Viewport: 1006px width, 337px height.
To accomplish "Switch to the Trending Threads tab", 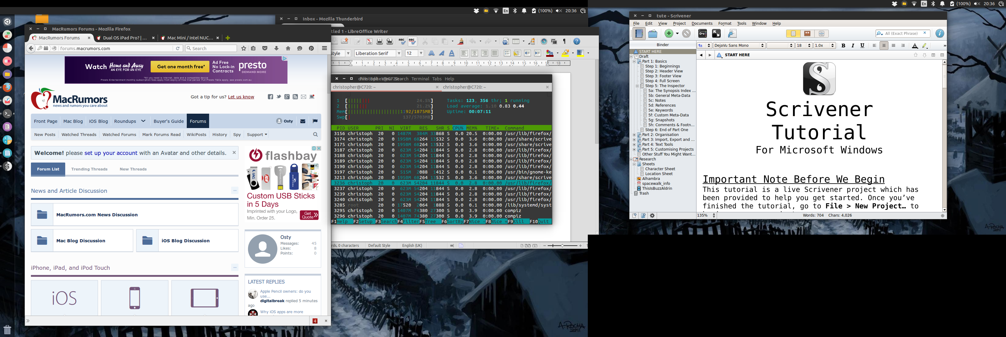I will (x=89, y=169).
